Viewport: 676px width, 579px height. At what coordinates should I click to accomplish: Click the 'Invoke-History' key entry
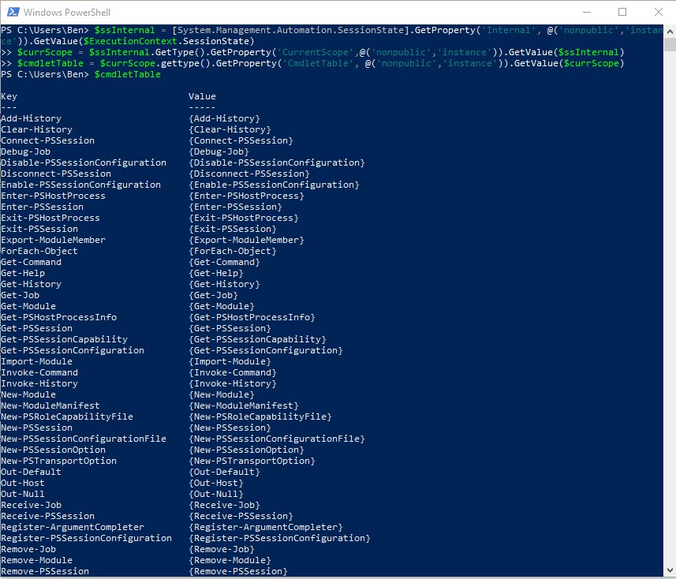[x=39, y=383]
